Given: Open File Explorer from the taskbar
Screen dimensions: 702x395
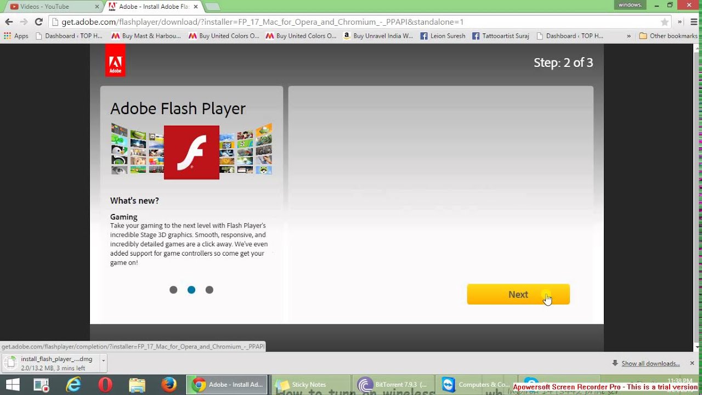Looking at the screenshot, I should click(137, 385).
